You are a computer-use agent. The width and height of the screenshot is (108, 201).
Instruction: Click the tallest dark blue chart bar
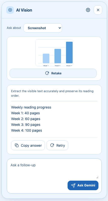69,53
